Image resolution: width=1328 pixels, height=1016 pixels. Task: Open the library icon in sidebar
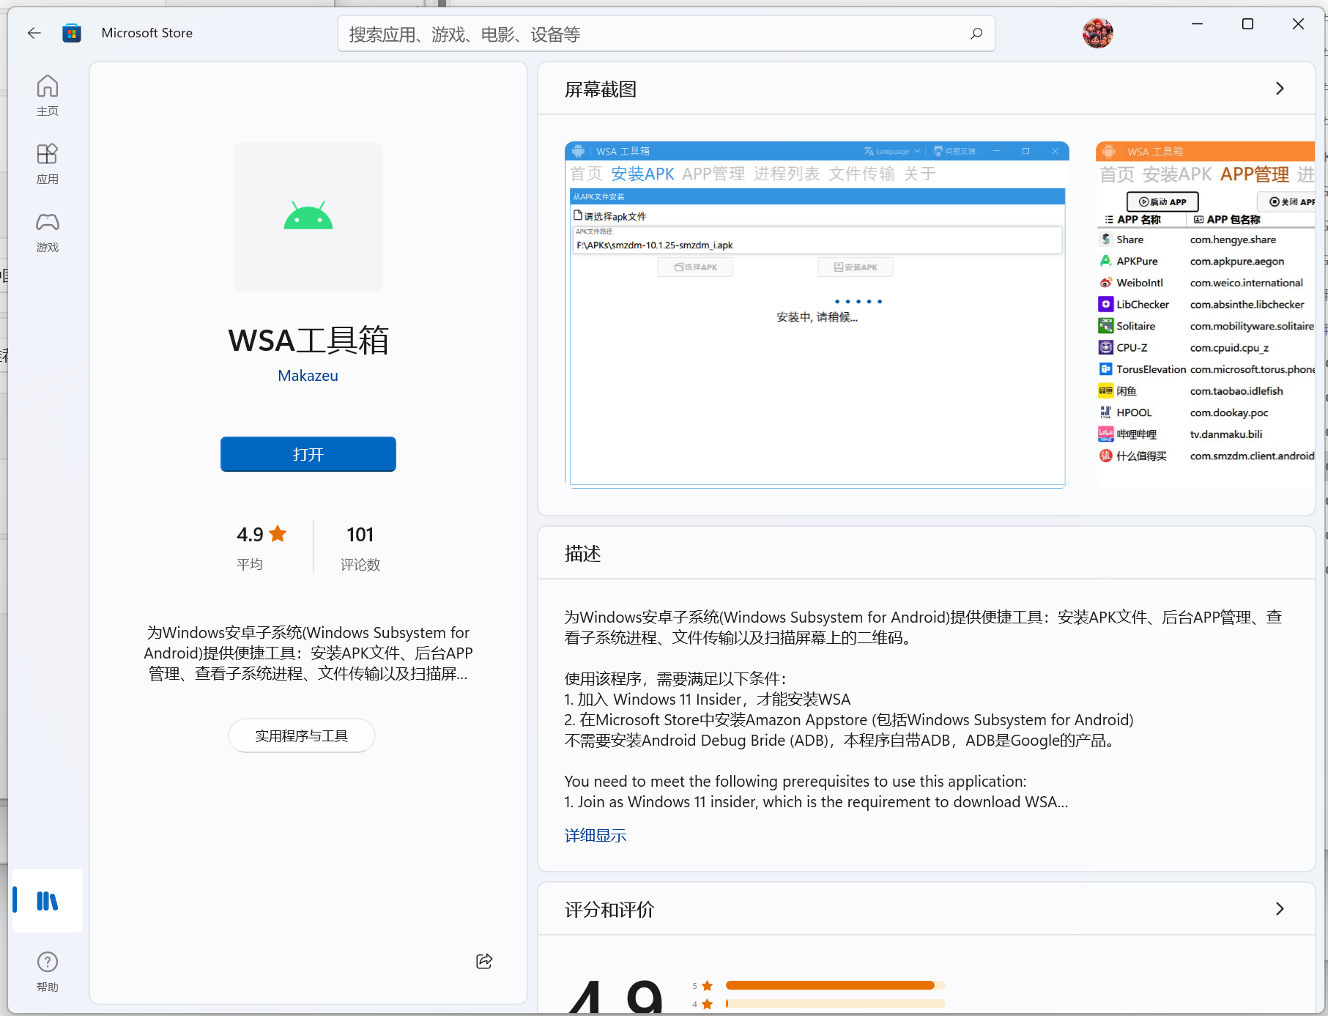tap(48, 900)
